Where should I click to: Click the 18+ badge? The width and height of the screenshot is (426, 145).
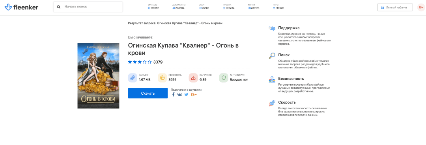coord(421,7)
